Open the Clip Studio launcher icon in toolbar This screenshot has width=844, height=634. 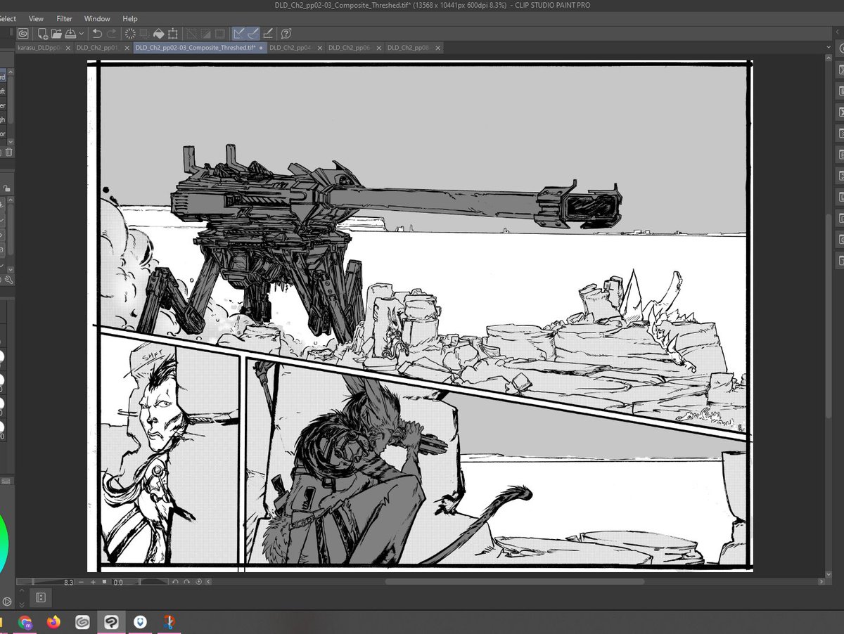pyautogui.click(x=23, y=33)
